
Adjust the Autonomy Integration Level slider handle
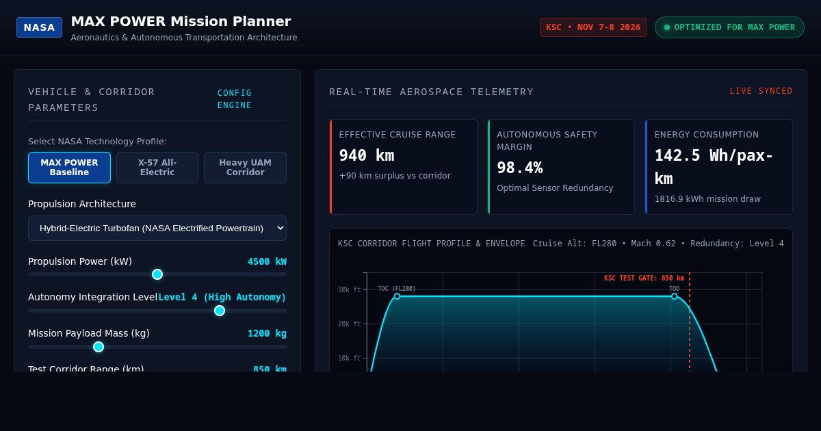click(x=220, y=311)
